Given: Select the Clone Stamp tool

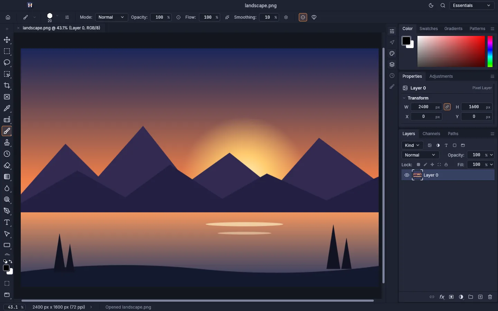Looking at the screenshot, I should coord(7,142).
